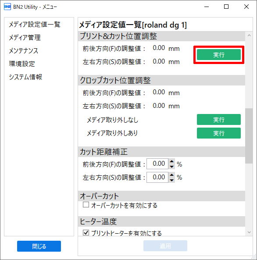The image size is (257, 260).
Task: Open メディア設定値一覧 in the sidebar
Action: pyautogui.click(x=35, y=25)
